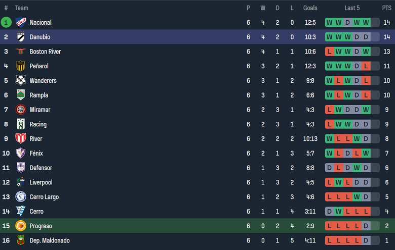395x250 pixels.
Task: Click Nacional's green position 1 badge
Action: [6, 22]
